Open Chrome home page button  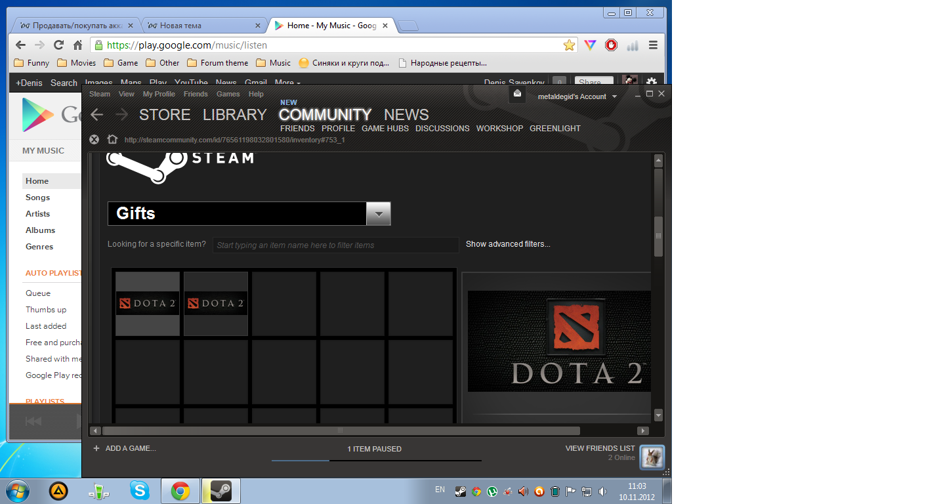(x=77, y=45)
